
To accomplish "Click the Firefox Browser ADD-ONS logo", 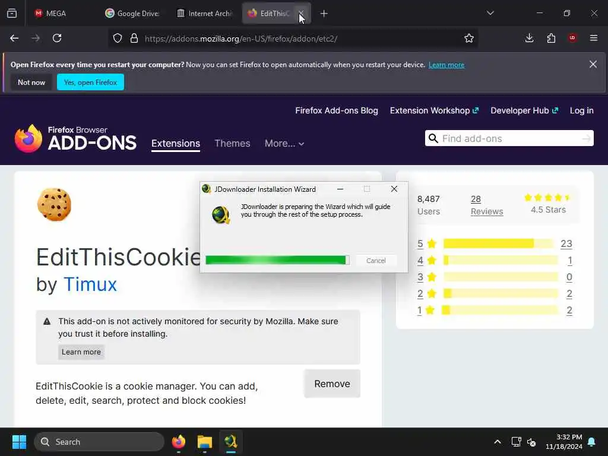I will point(75,138).
